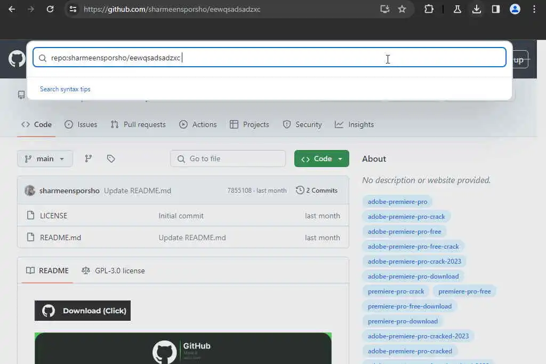Viewport: 546px width, 364px height.
Task: Click sharmeensporsho avatar in commit row
Action: point(30,191)
